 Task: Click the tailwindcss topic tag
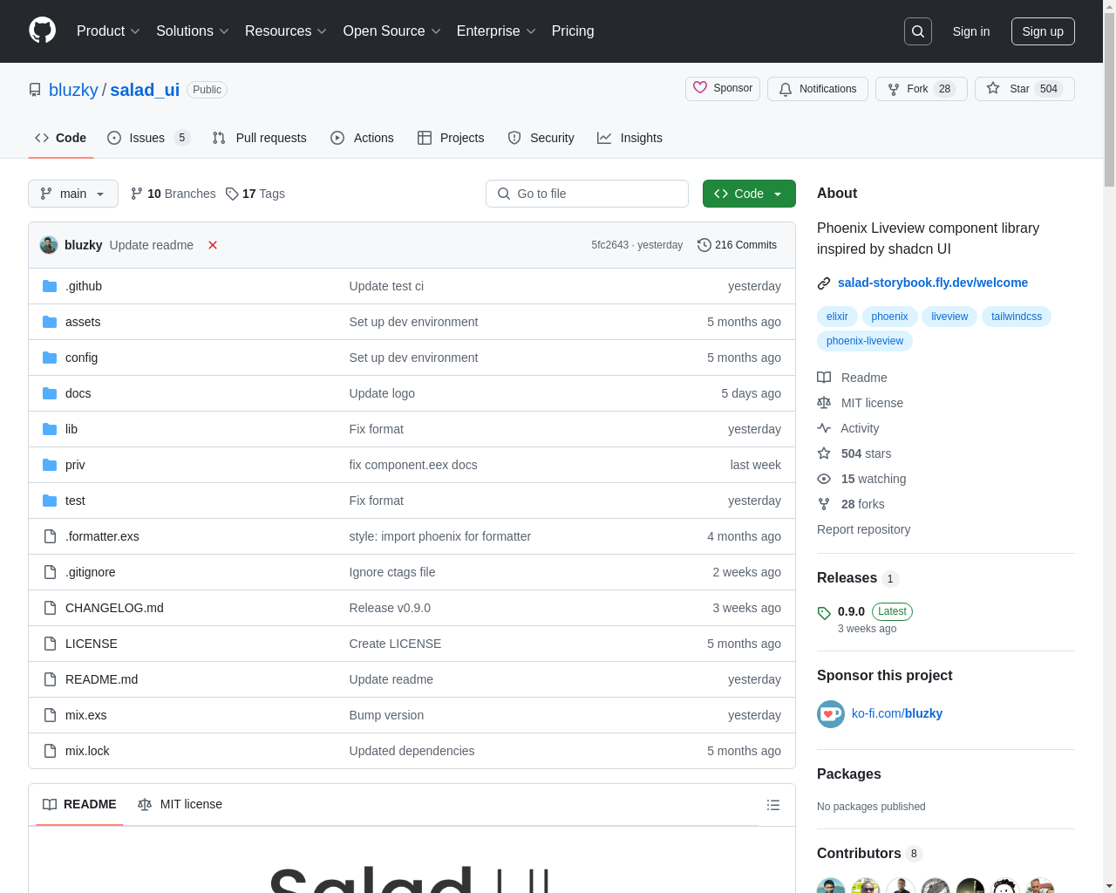point(1017,317)
